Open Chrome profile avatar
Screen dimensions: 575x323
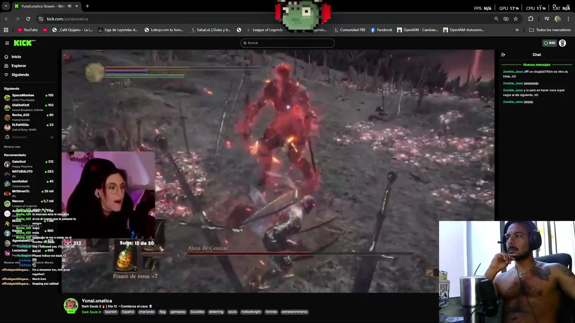click(557, 19)
